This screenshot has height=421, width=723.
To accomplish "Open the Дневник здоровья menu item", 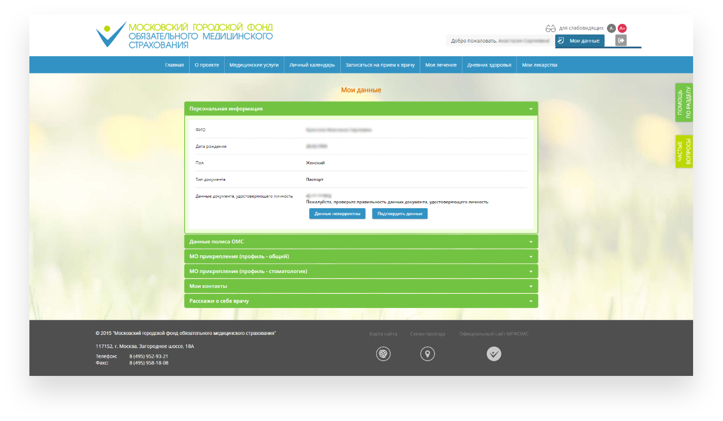I will point(489,65).
